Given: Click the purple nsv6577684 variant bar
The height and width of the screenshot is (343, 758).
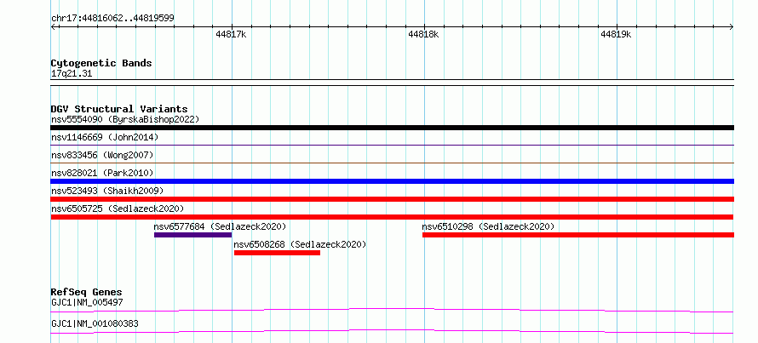Looking at the screenshot, I should pyautogui.click(x=192, y=235).
